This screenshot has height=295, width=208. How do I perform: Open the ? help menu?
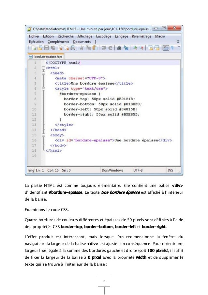[x=95, y=42]
